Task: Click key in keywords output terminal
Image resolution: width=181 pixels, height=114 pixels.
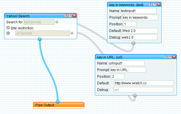Action: coord(133,43)
